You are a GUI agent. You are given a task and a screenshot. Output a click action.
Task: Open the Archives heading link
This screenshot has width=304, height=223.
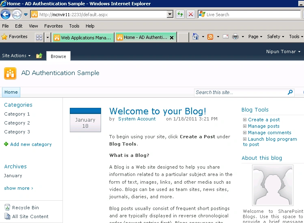[x=15, y=166]
